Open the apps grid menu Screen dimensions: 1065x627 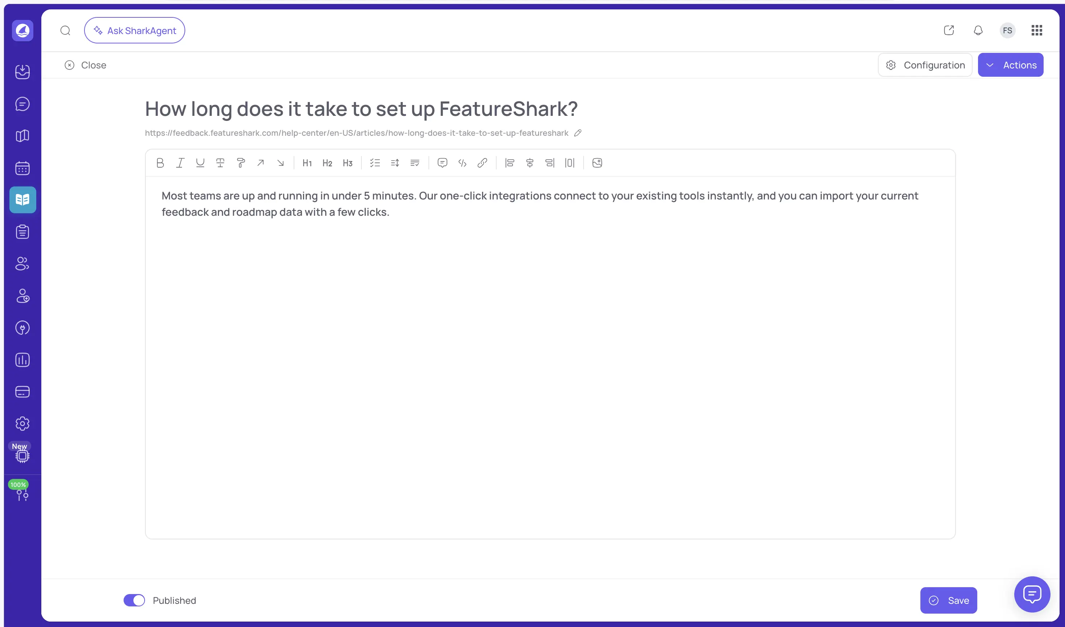[1037, 30]
